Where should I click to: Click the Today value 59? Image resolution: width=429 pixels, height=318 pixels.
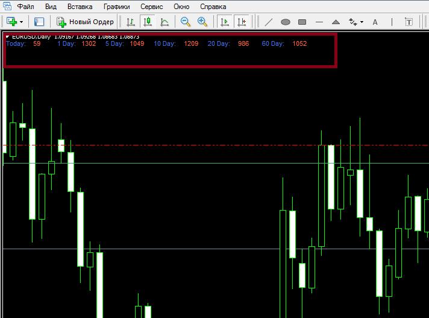click(37, 43)
